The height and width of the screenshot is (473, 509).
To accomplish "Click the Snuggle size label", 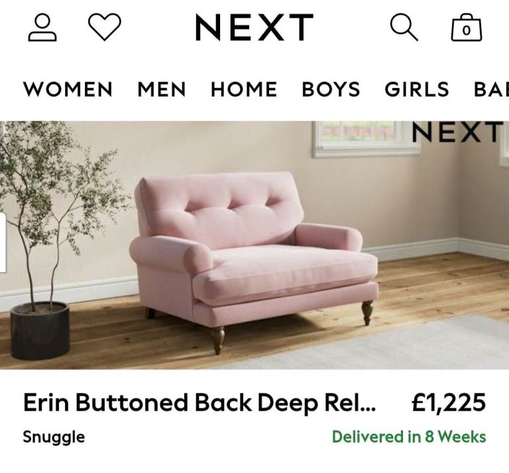I will pyautogui.click(x=54, y=437).
